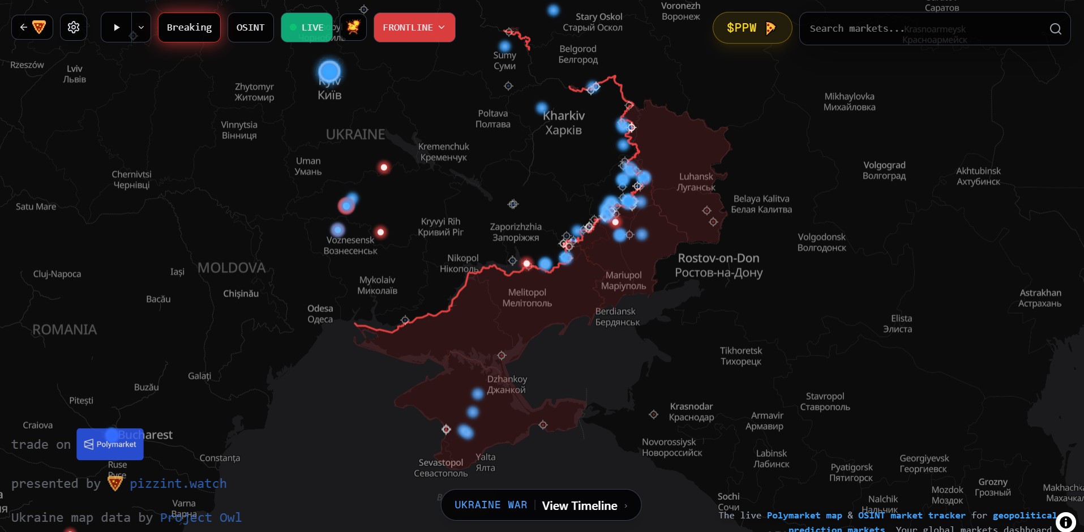Click the search magnifier icon

coord(1055,29)
